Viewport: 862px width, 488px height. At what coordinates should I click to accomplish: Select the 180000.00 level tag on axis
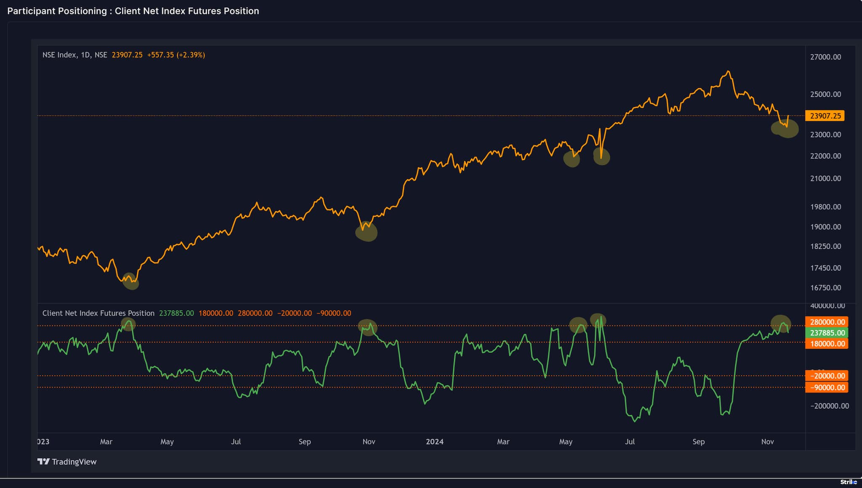click(827, 344)
